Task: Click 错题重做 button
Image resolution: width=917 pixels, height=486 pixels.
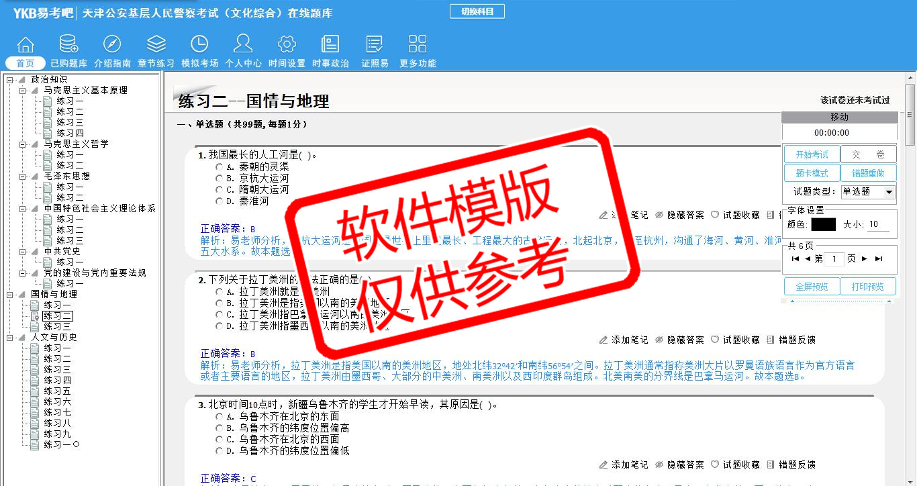Action: 869,173
